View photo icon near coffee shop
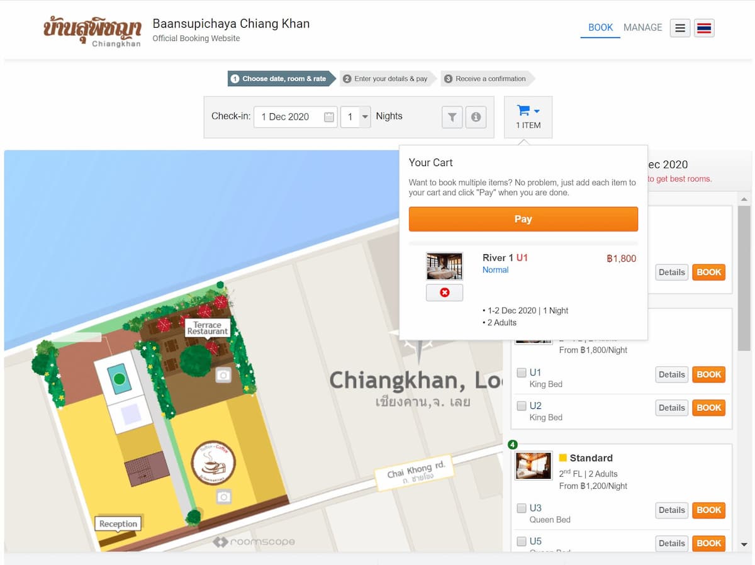 tap(223, 497)
